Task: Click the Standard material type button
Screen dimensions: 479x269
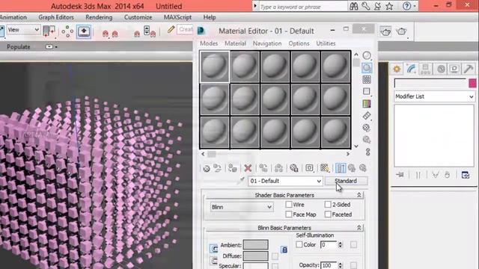Action: pyautogui.click(x=346, y=181)
